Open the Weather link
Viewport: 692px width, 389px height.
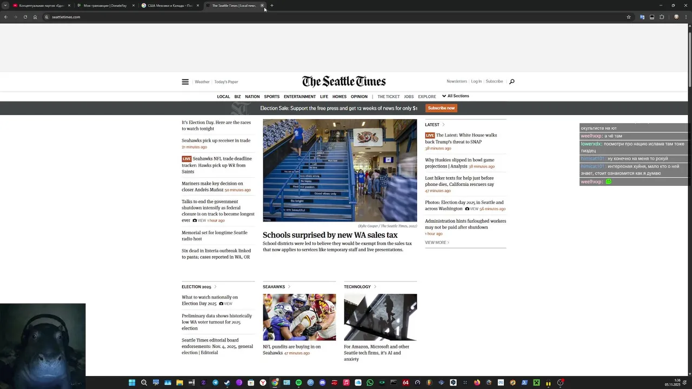coord(202,82)
